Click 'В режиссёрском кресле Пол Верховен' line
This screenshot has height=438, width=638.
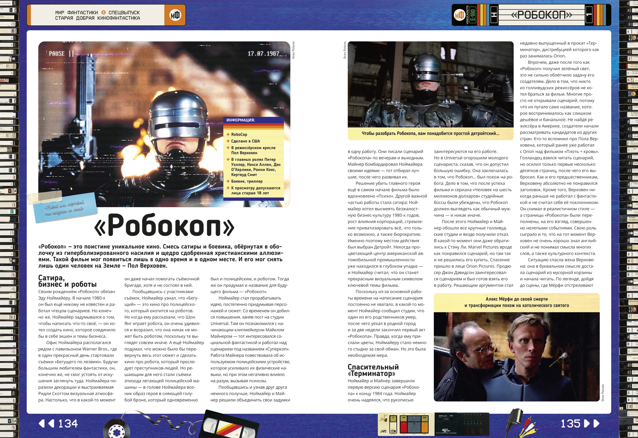coord(253,150)
